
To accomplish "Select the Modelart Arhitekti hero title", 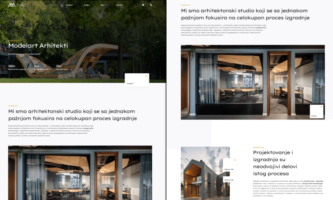I will tap(38, 45).
